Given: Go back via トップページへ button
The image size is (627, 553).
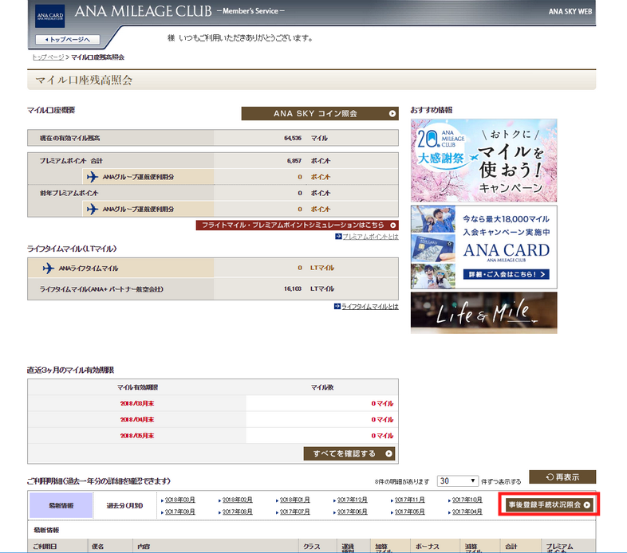Looking at the screenshot, I should 68,40.
